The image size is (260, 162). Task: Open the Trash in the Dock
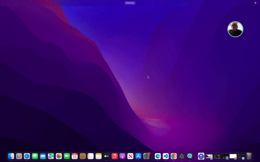(249, 156)
